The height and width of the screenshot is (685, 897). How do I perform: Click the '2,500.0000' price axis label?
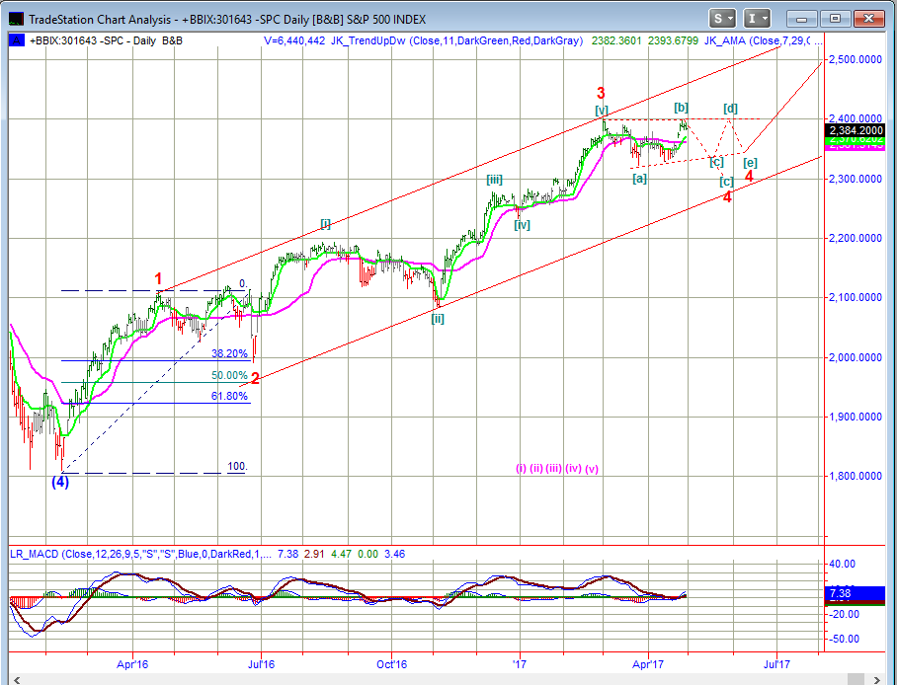[x=856, y=59]
